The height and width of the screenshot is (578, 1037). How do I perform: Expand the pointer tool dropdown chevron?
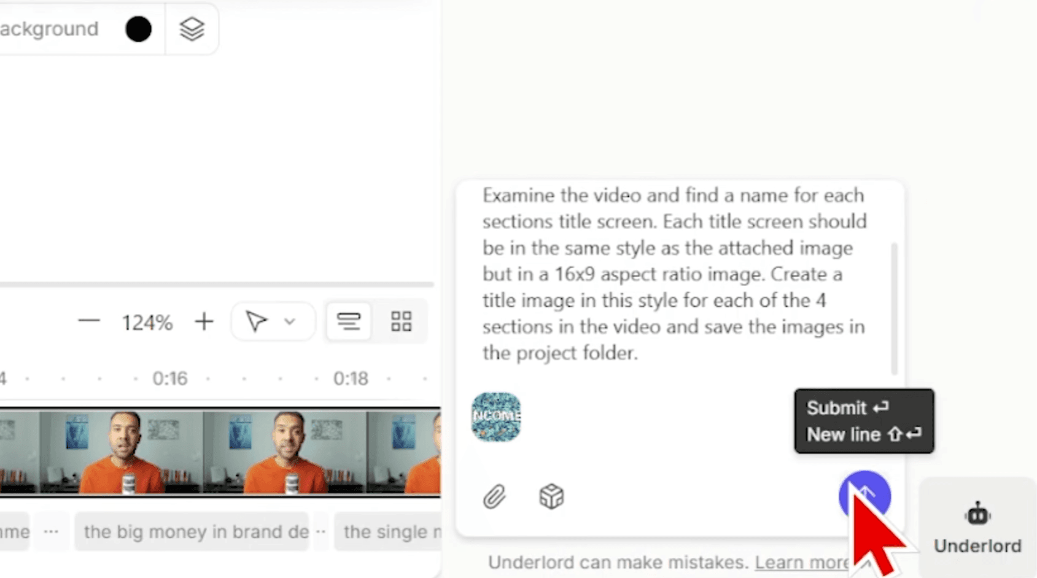point(290,322)
